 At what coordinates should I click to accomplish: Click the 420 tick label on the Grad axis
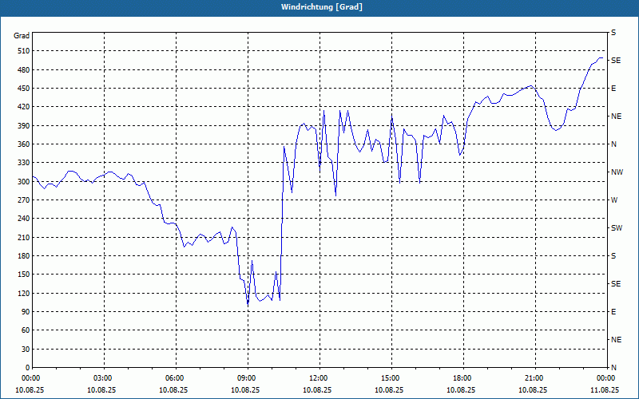(24, 107)
